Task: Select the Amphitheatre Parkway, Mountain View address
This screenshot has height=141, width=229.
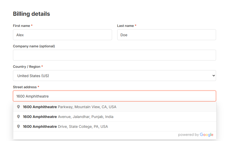Action: 70,107
